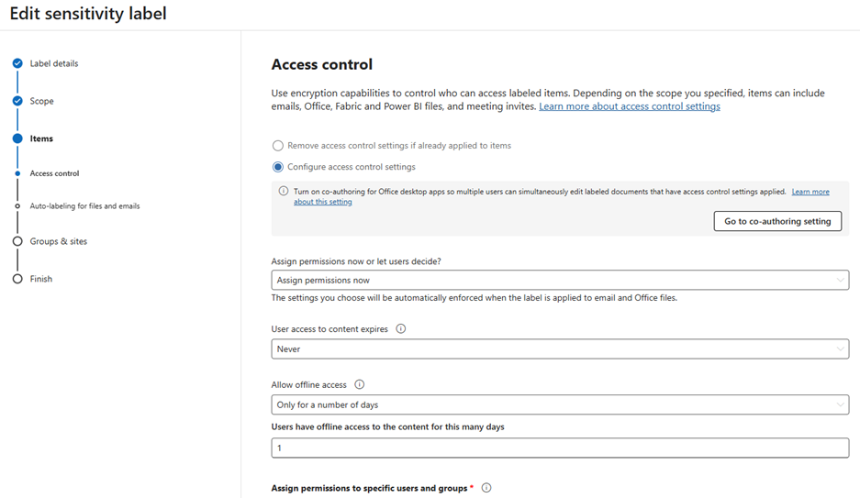
Task: Open Learn more about this setting link
Action: click(562, 196)
